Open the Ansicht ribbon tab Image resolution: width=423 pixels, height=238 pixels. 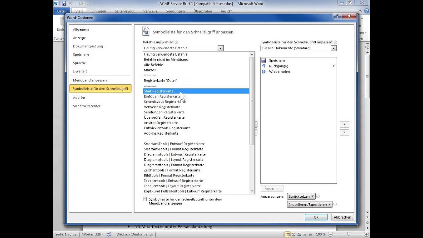pos(227,11)
